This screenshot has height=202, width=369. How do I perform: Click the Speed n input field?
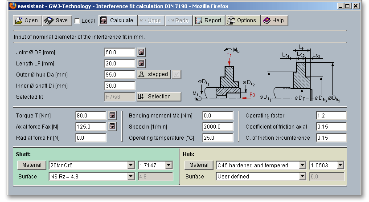pos(217,127)
